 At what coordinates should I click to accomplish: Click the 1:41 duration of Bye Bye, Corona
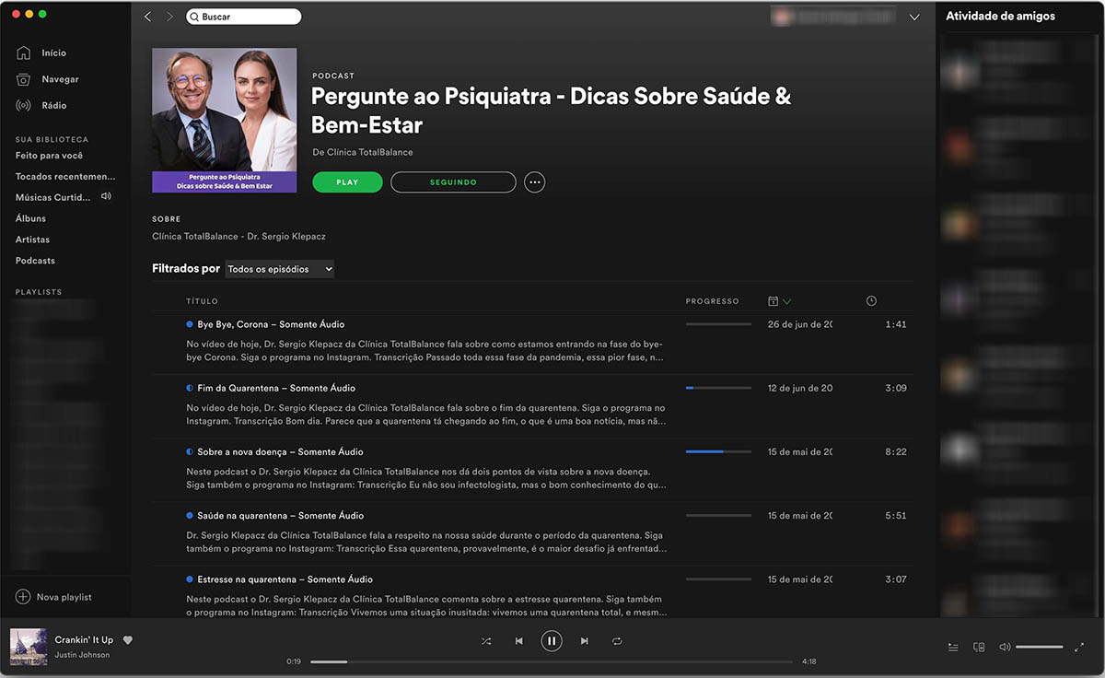point(896,324)
